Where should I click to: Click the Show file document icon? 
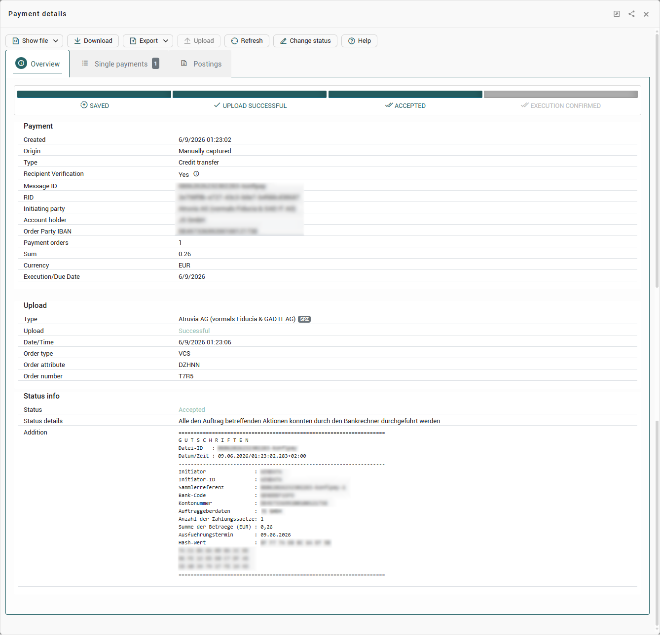point(16,41)
